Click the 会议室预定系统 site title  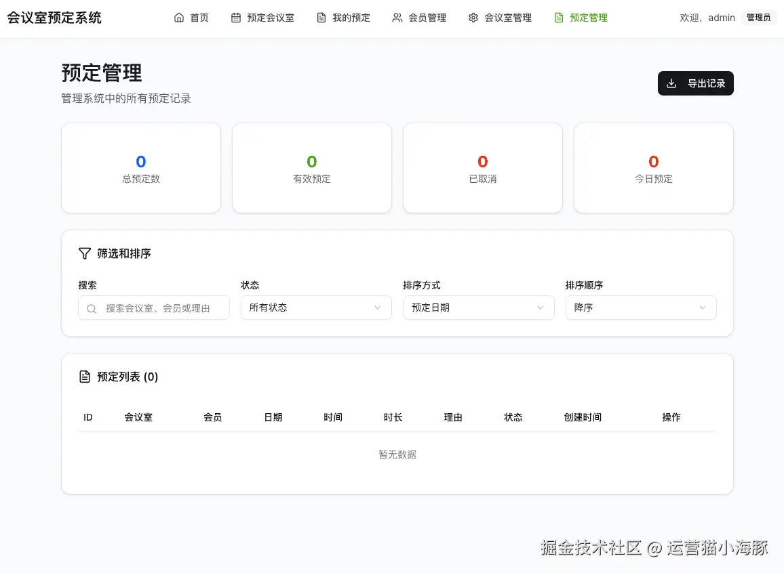pos(54,18)
